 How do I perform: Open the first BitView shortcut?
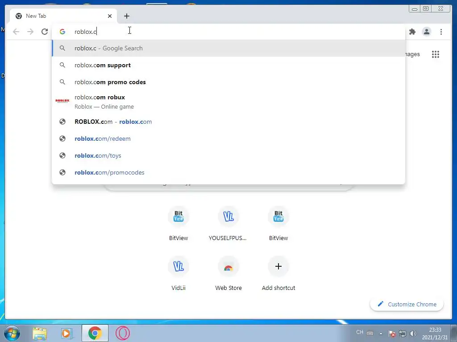click(179, 224)
